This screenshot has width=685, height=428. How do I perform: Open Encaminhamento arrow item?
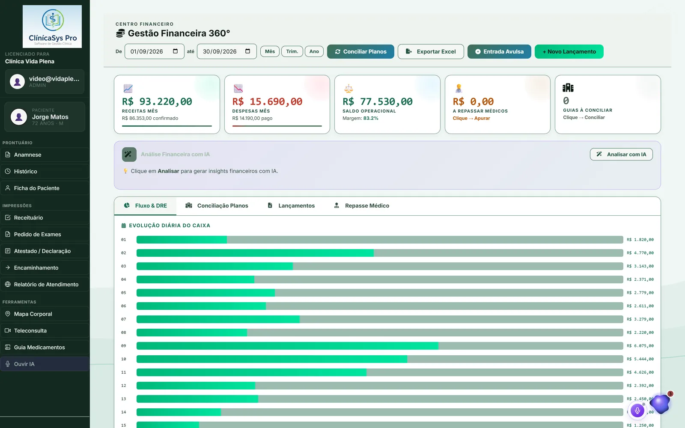point(45,267)
